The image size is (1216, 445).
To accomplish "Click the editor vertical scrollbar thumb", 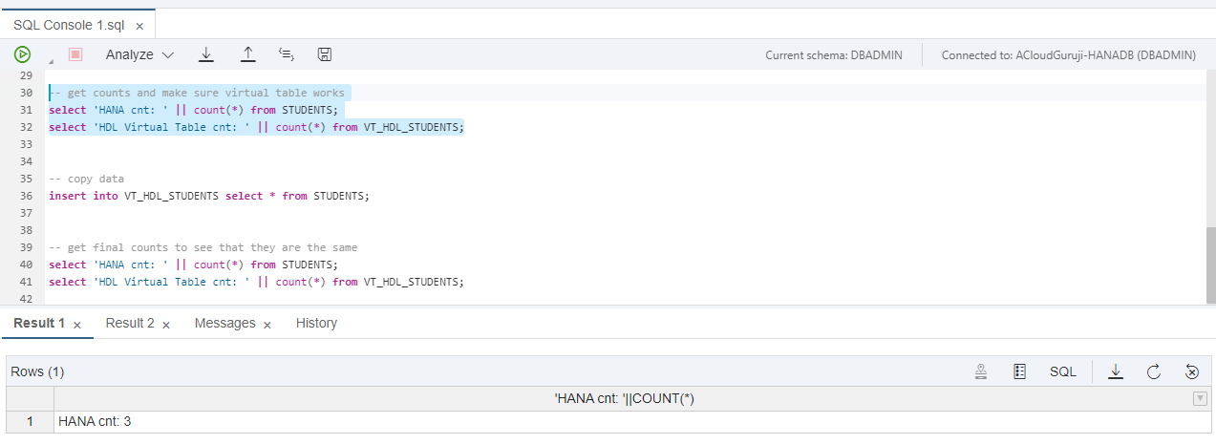I will [1210, 264].
